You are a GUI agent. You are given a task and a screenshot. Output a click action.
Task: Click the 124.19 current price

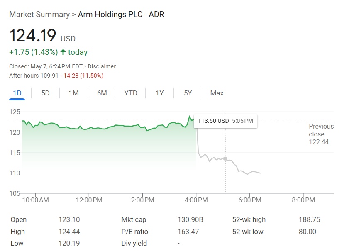tap(33, 36)
